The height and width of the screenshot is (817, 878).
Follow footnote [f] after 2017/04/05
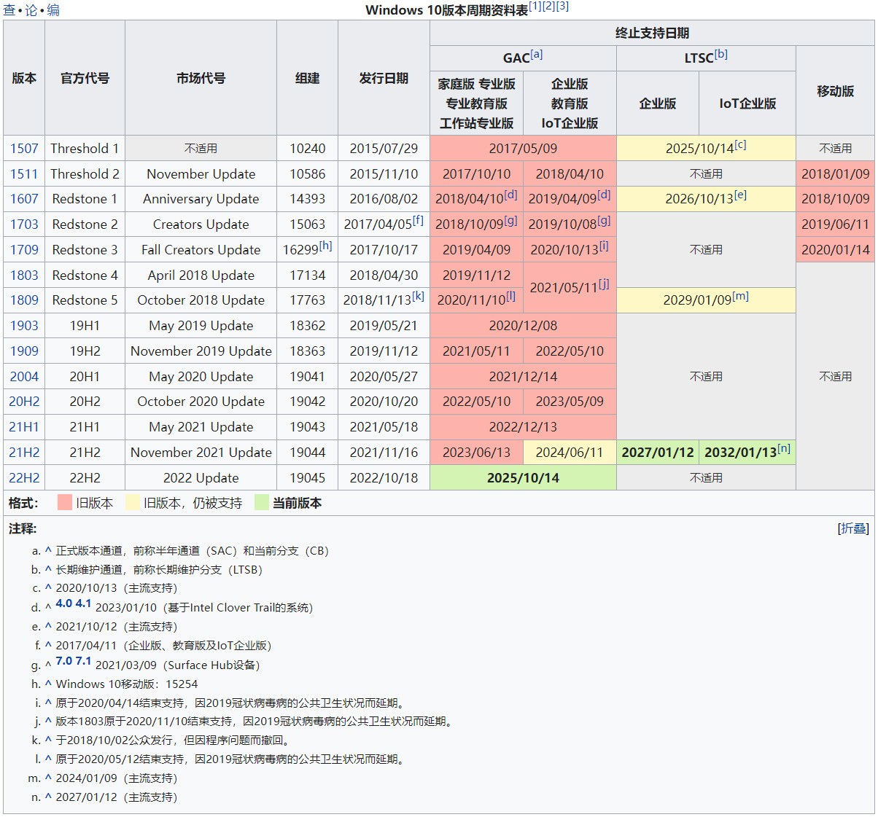[418, 220]
